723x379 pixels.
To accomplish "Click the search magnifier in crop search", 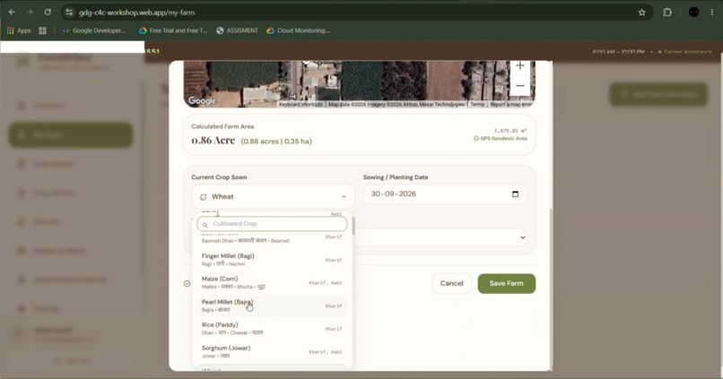I will tap(205, 225).
